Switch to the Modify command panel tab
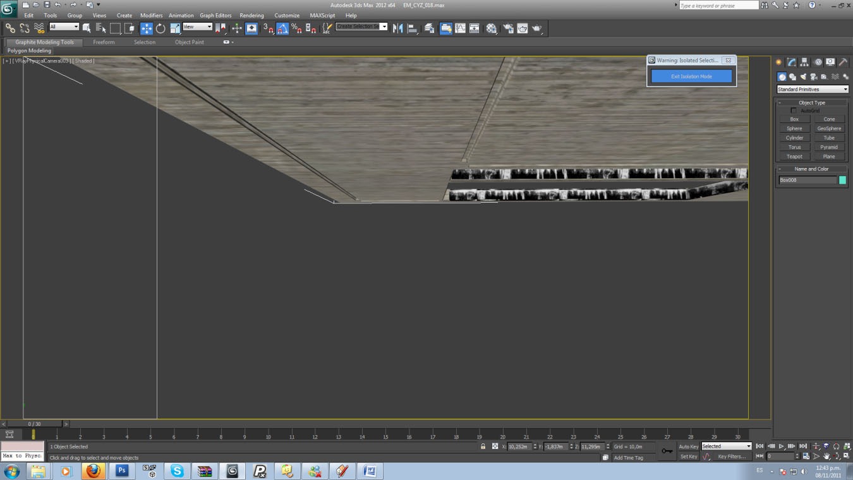This screenshot has width=853, height=480. pos(792,62)
